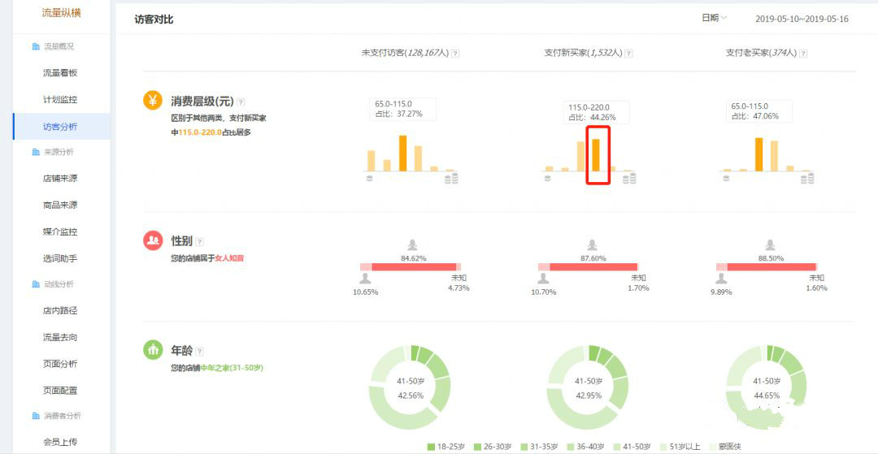Click the male icon above 9.89%

click(721, 279)
